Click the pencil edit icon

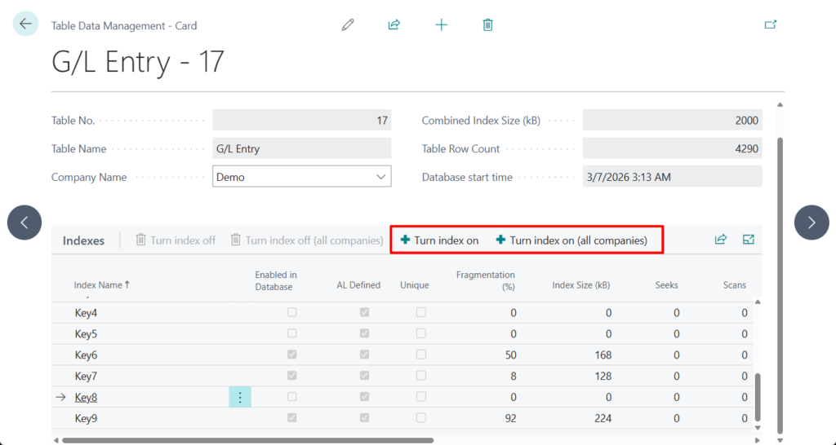tap(348, 24)
